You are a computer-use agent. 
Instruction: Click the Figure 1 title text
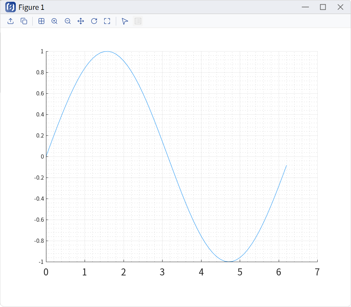31,7
